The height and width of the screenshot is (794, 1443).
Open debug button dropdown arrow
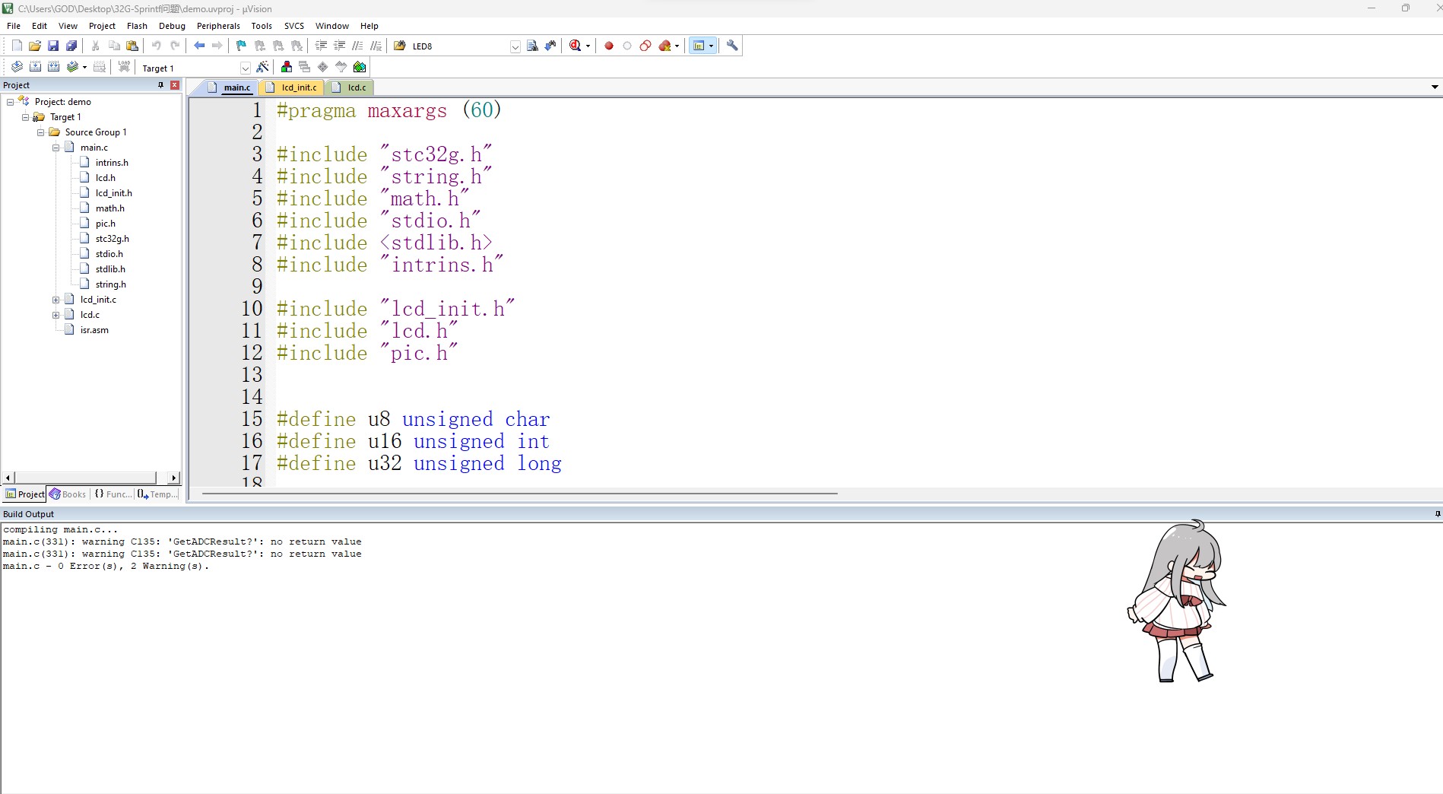(x=588, y=46)
